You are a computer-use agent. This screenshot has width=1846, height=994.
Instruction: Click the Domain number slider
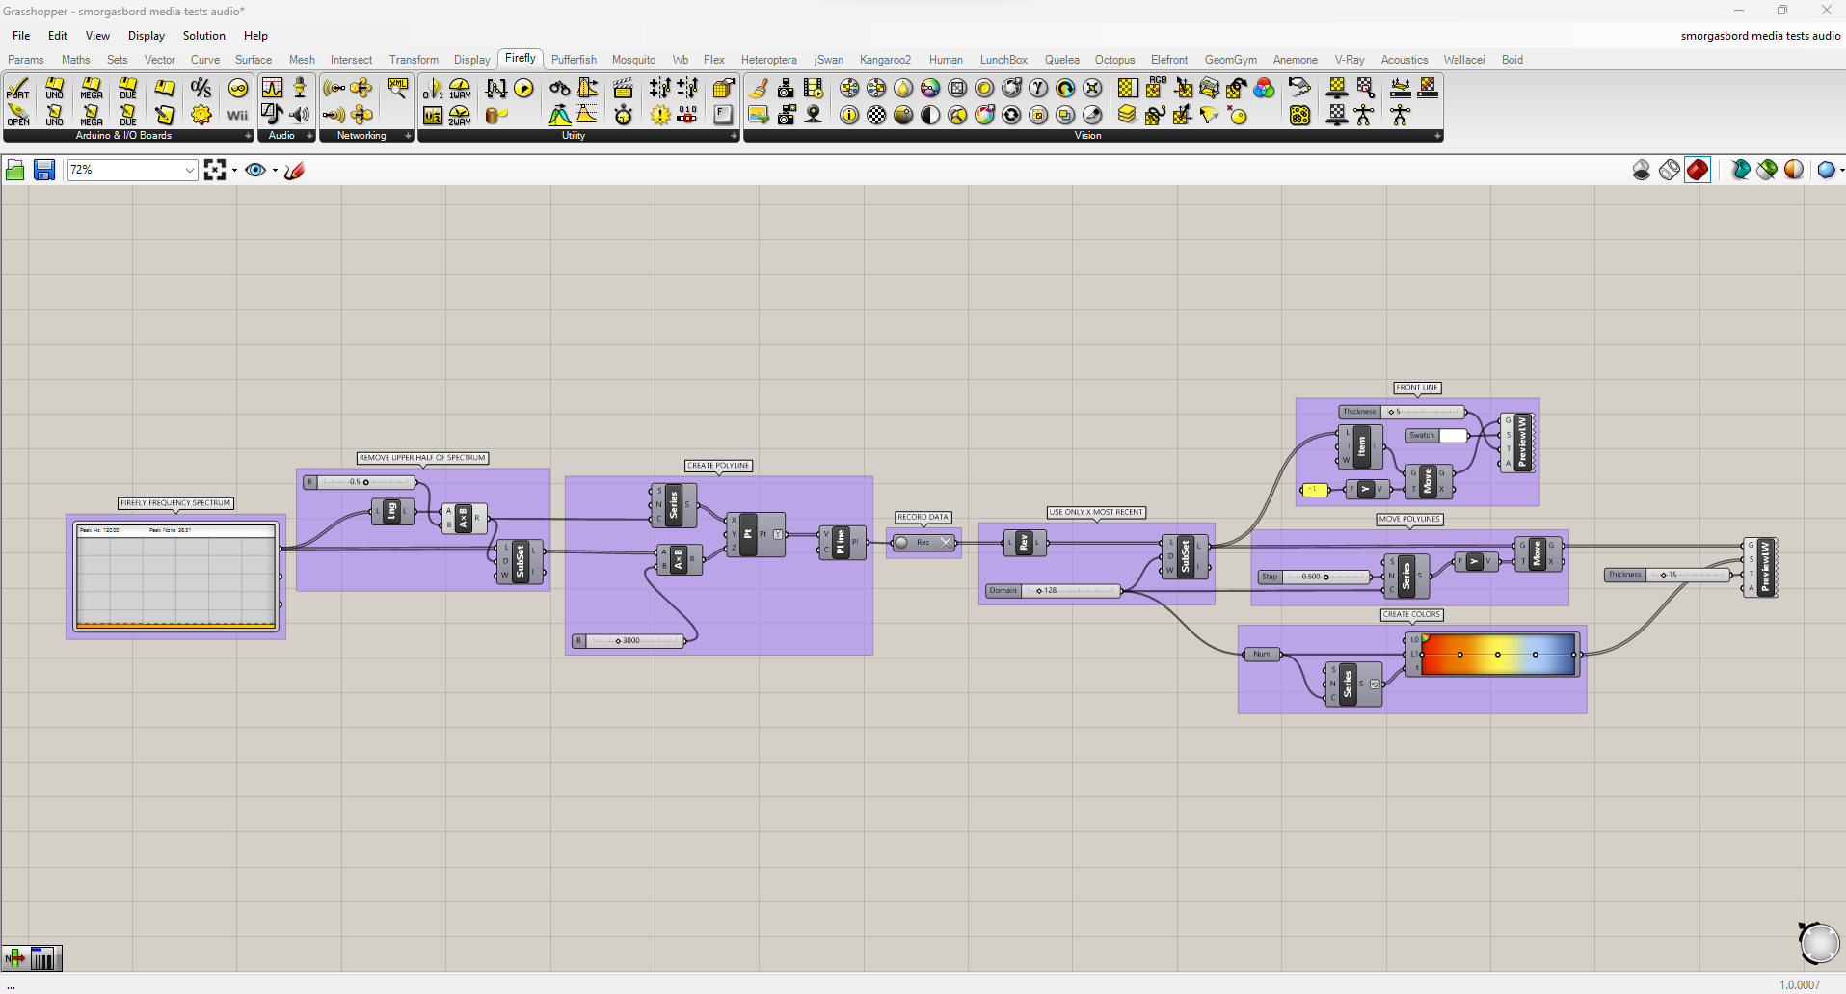[x=1070, y=591]
